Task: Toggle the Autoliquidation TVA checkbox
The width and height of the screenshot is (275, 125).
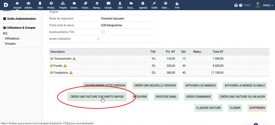Action: (x=103, y=32)
